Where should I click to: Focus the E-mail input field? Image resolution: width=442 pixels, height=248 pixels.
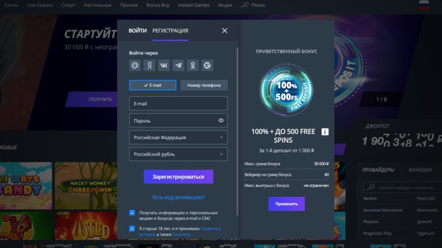point(178,103)
